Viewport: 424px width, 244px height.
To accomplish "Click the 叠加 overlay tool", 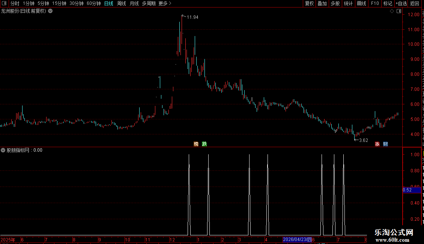I will coord(322,3).
